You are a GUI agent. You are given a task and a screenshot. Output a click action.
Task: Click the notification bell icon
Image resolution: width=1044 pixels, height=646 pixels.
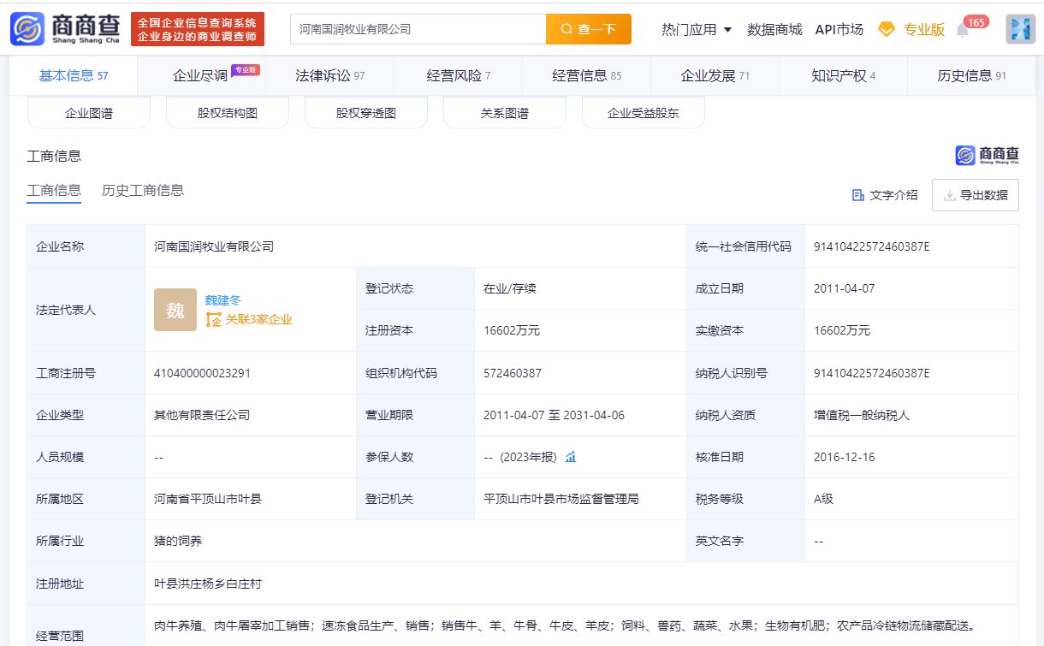point(962,31)
